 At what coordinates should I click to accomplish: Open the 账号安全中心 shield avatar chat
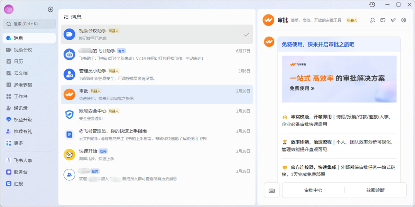click(70, 114)
